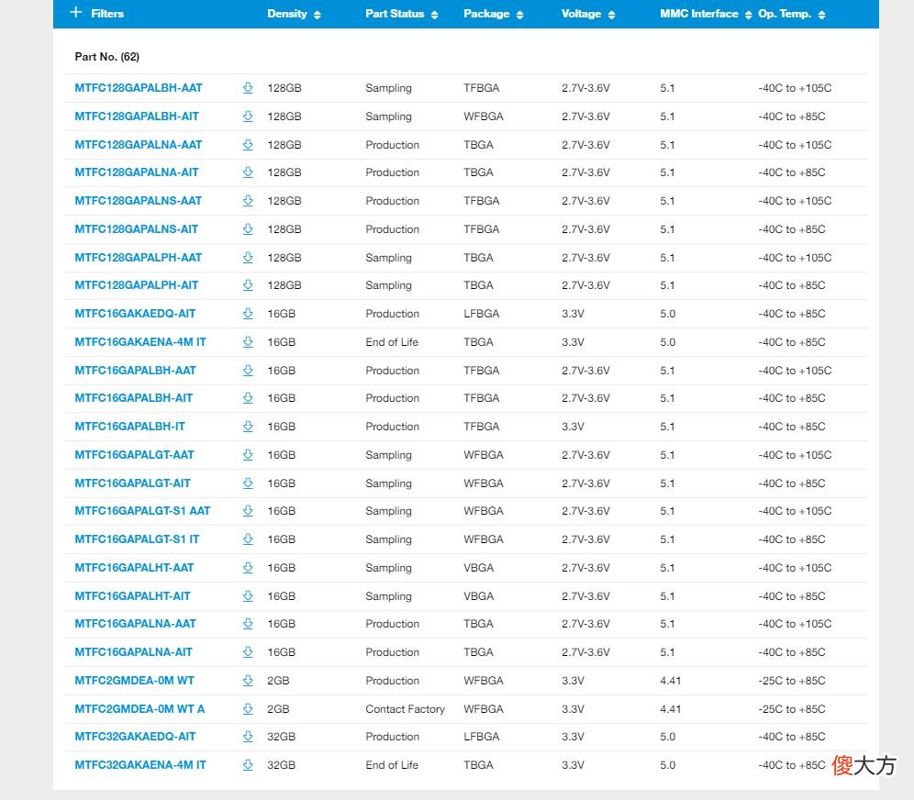Image resolution: width=914 pixels, height=800 pixels.
Task: Sort by Part Status column
Action: tap(402, 14)
